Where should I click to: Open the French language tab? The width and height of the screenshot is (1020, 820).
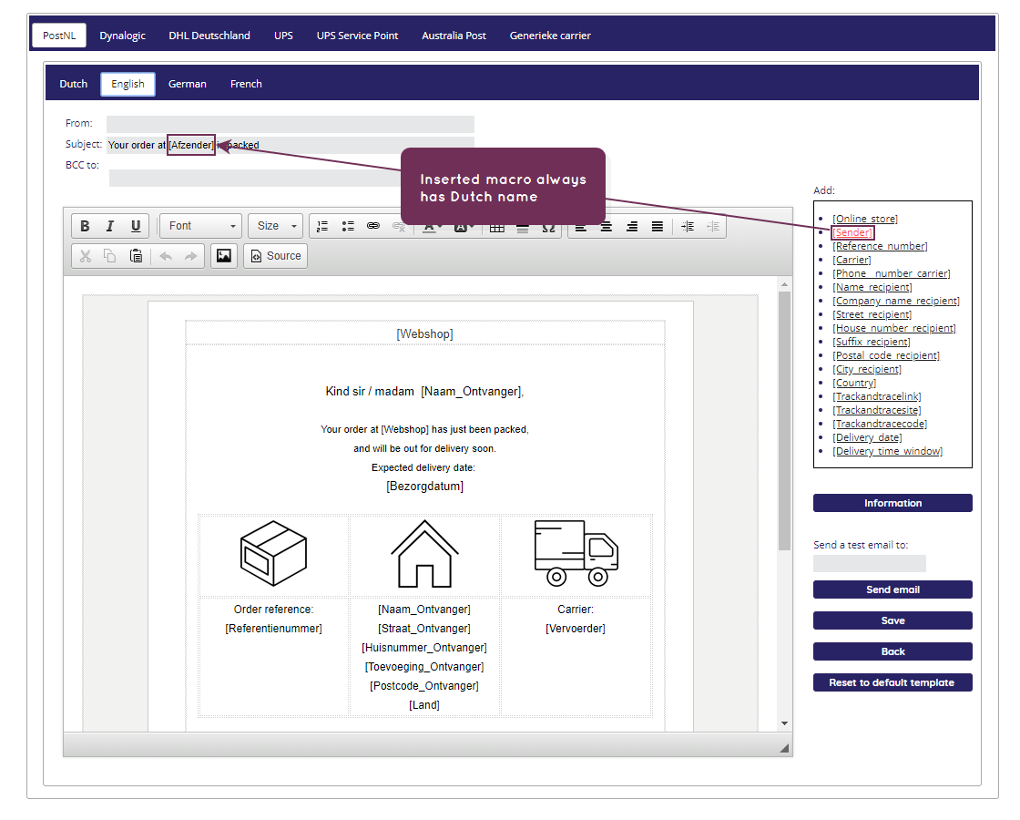[246, 84]
